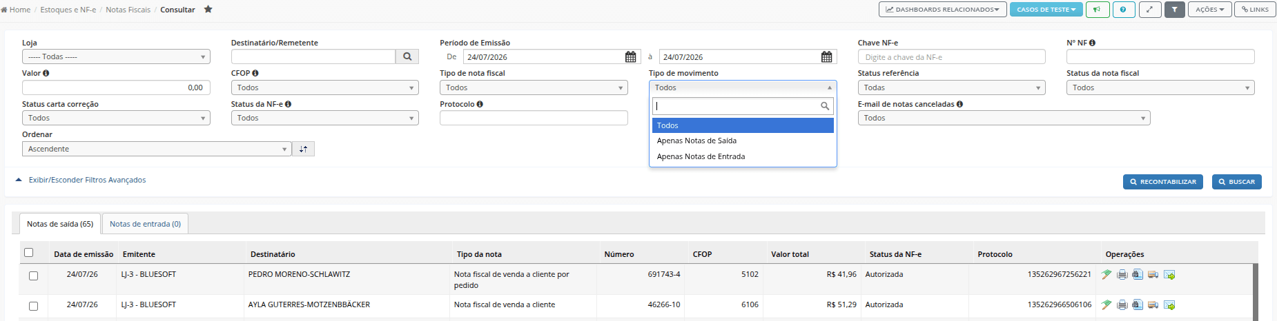Screen dimensions: 1277x321
Task: Select 'Apenas Notas de Entrada' option
Action: 743,156
